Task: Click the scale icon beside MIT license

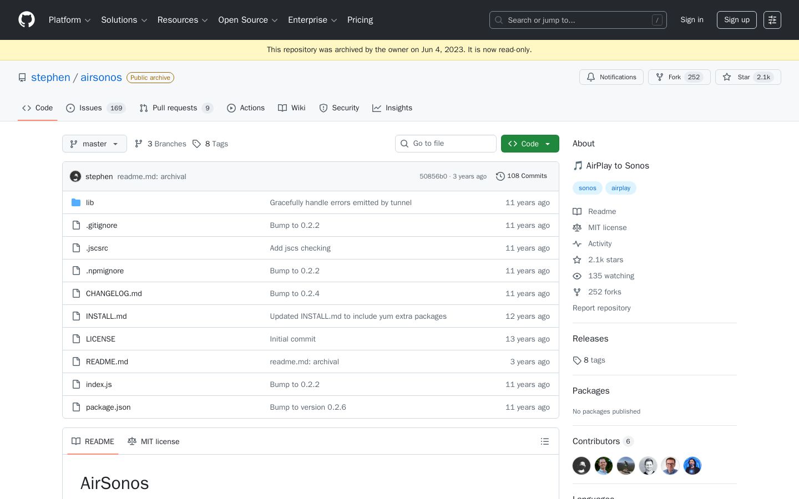Action: [577, 227]
